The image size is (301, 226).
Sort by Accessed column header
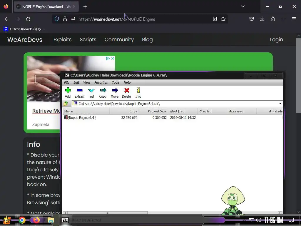[x=242, y=111]
